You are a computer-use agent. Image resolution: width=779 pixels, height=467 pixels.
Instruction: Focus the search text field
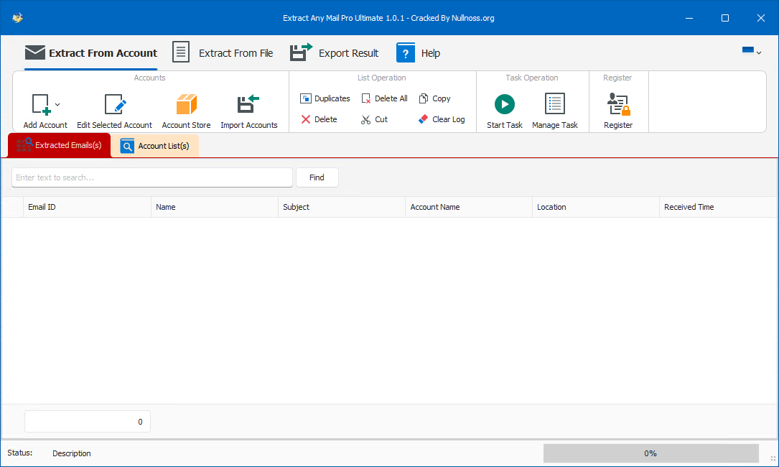click(152, 177)
